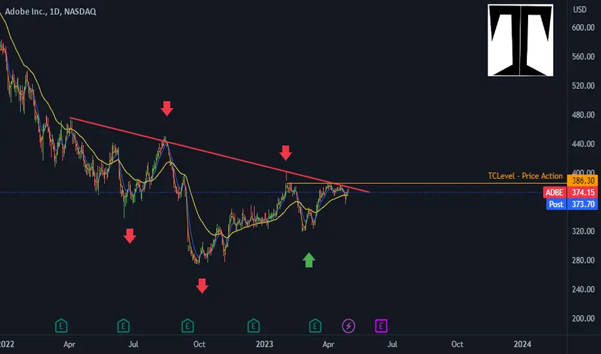The width and height of the screenshot is (601, 354).
Task: Click the 280.00 price axis label
Action: (x=583, y=260)
